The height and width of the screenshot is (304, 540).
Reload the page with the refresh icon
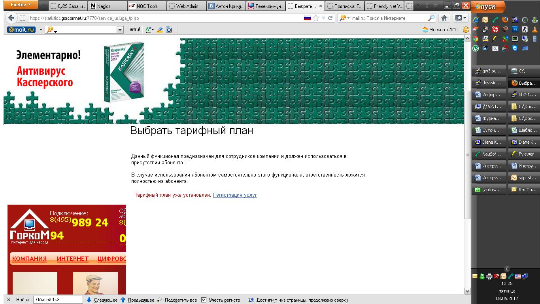coord(330,18)
